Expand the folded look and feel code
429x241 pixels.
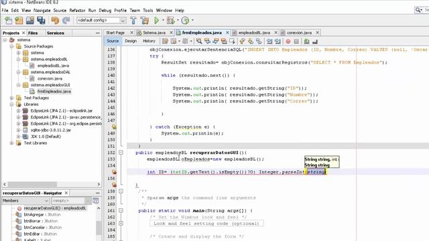pyautogui.click(x=121, y=224)
